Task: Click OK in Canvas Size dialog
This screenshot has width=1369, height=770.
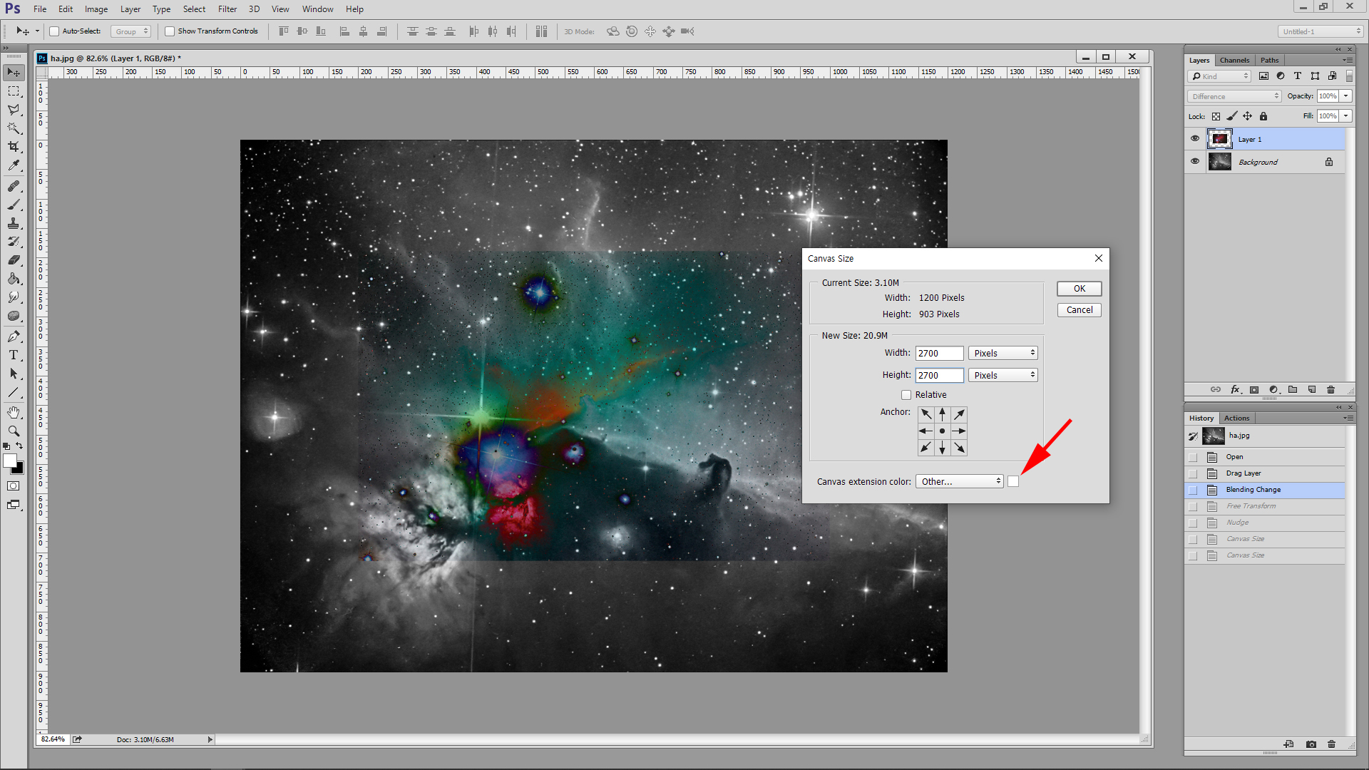Action: [1080, 289]
